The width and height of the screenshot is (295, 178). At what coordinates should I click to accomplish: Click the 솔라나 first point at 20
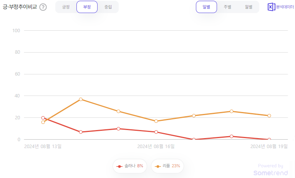43,118
